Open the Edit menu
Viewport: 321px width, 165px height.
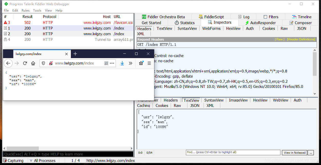[x=15, y=11]
